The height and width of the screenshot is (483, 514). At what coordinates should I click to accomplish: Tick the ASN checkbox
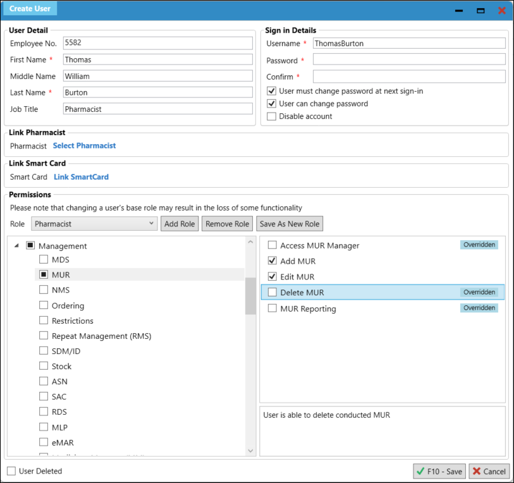[44, 381]
